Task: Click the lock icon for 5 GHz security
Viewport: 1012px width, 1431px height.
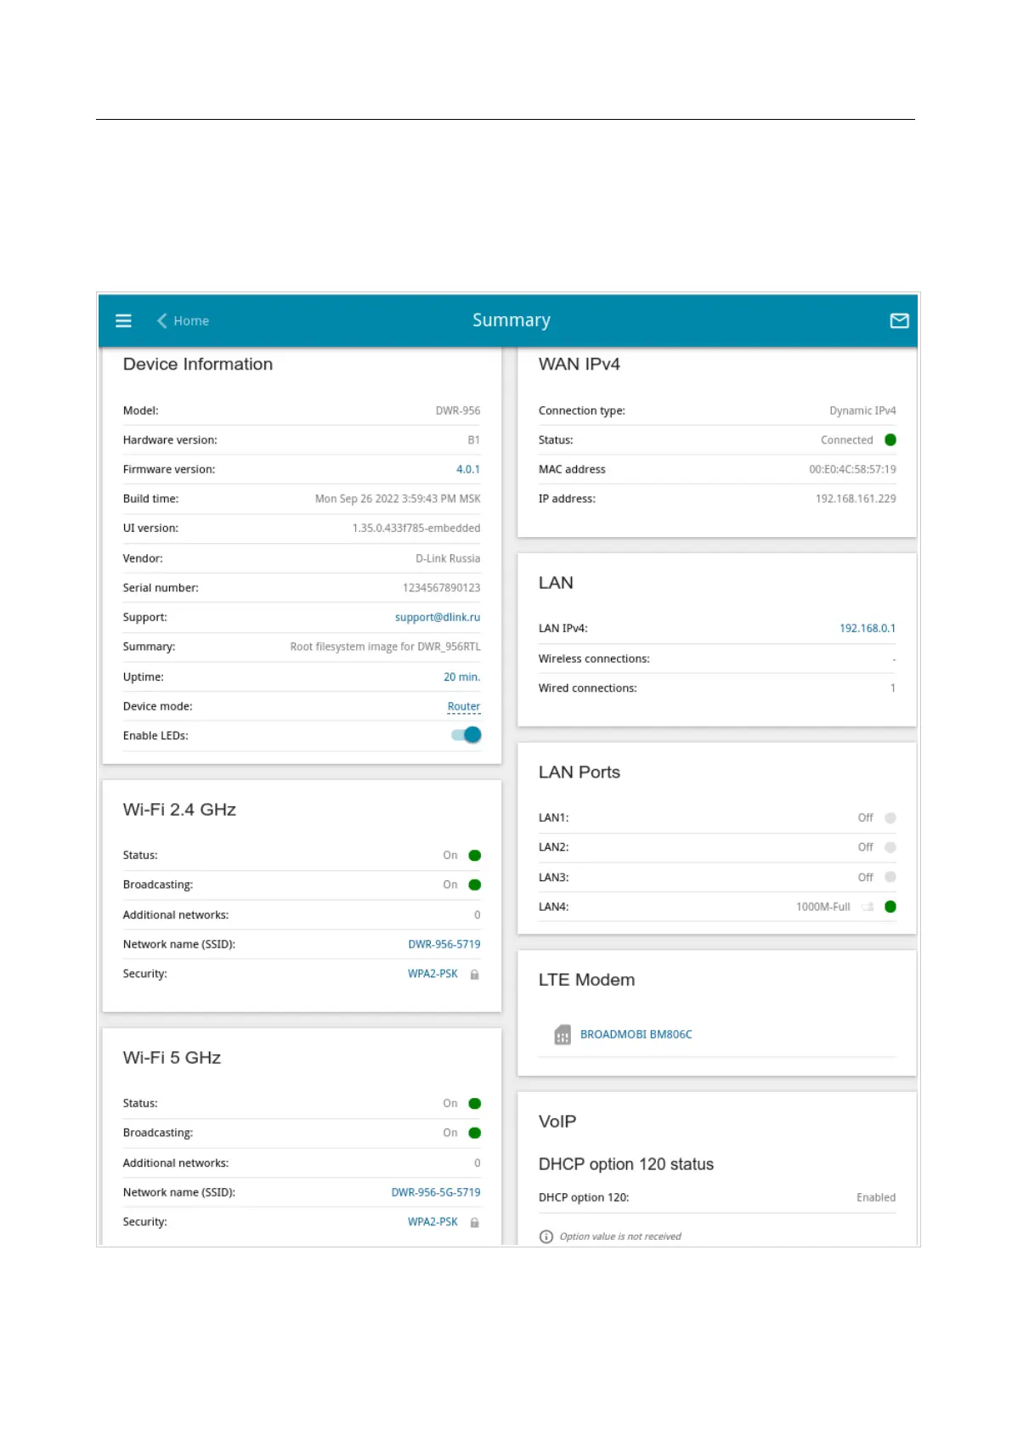Action: [475, 1222]
